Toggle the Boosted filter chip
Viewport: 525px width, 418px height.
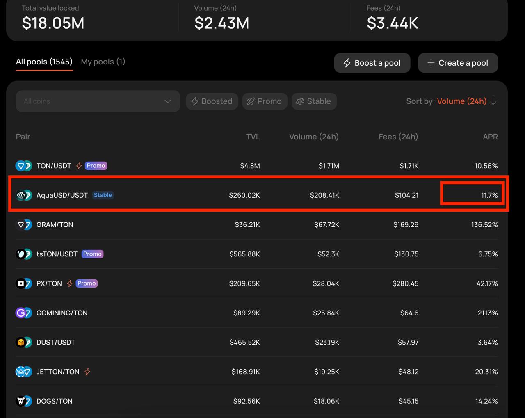212,101
